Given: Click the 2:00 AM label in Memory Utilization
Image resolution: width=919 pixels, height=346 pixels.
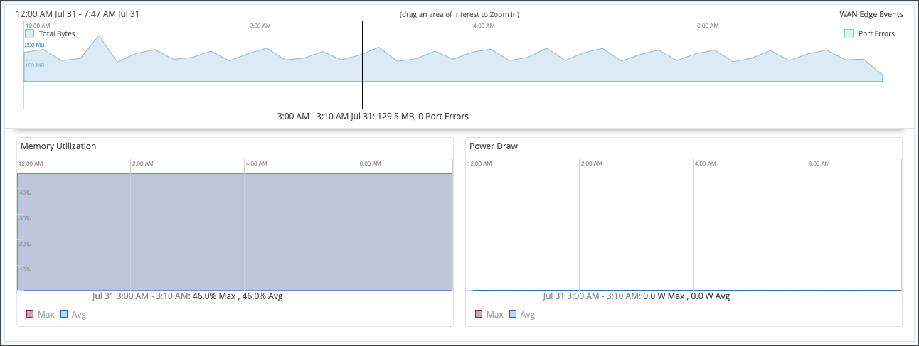Looking at the screenshot, I should click(x=143, y=163).
